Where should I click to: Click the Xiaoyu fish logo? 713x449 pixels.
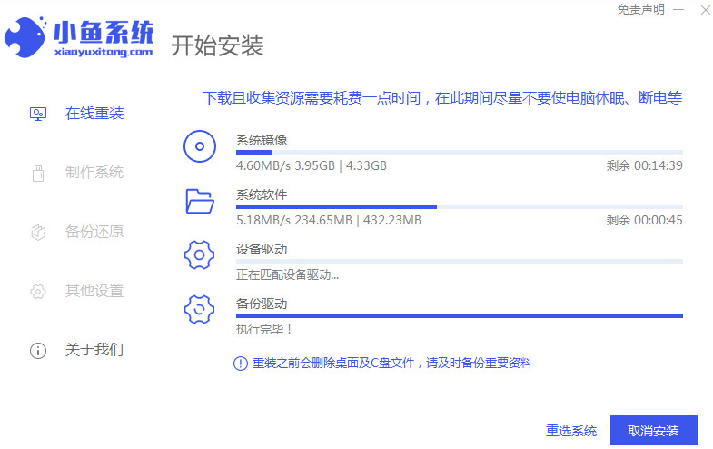27,38
